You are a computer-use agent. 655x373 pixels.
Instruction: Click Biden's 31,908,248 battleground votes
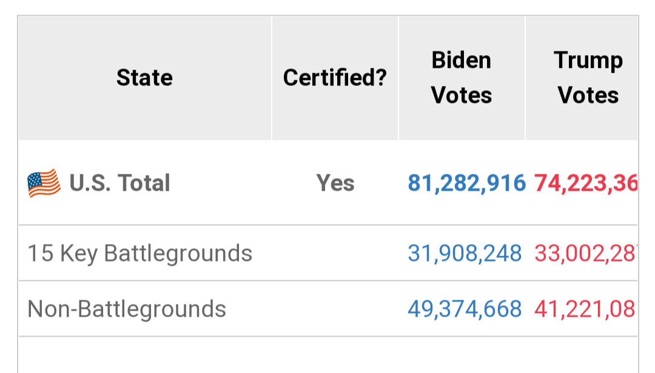465,253
